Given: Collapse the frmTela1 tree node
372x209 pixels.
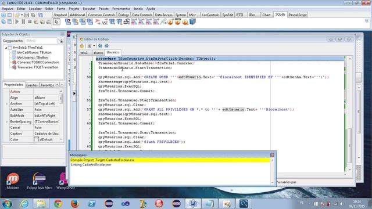Looking at the screenshot, I should (x=6, y=48).
